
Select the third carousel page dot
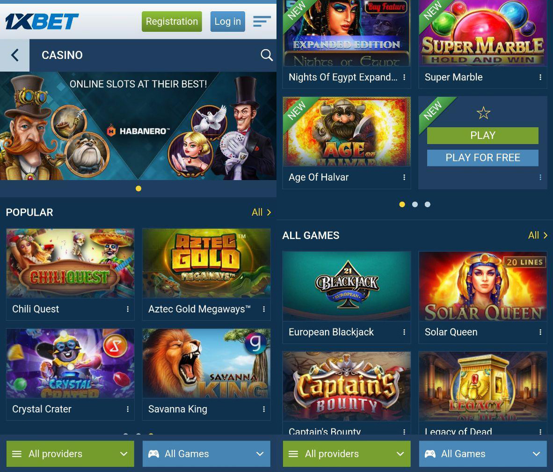428,204
